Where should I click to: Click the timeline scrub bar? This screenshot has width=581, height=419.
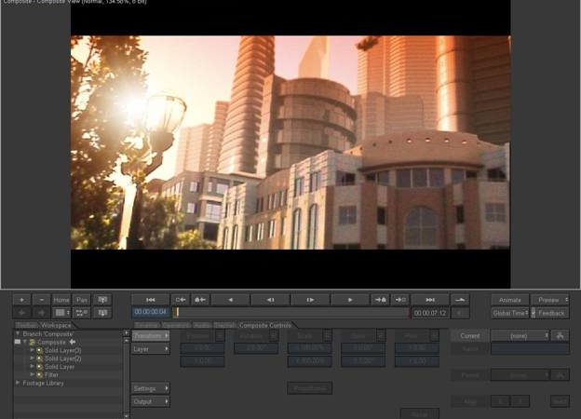[x=290, y=313]
